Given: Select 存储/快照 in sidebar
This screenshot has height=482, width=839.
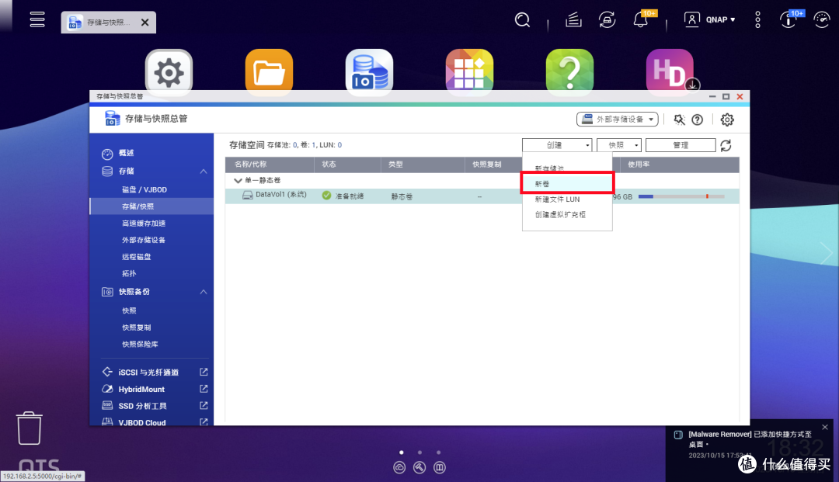Looking at the screenshot, I should (x=151, y=206).
